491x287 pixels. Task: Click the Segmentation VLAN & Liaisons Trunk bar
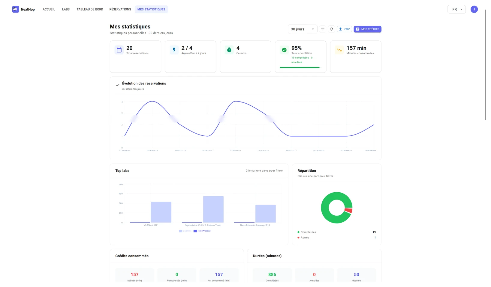coord(213,209)
